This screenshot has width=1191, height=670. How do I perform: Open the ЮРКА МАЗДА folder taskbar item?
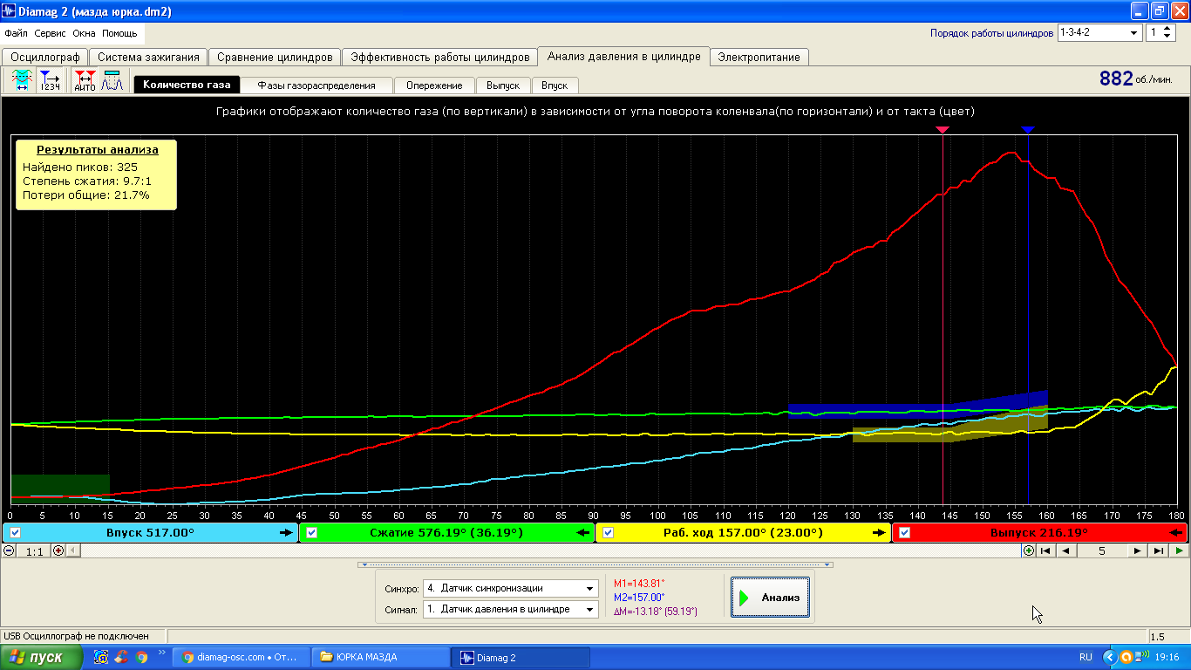point(380,657)
